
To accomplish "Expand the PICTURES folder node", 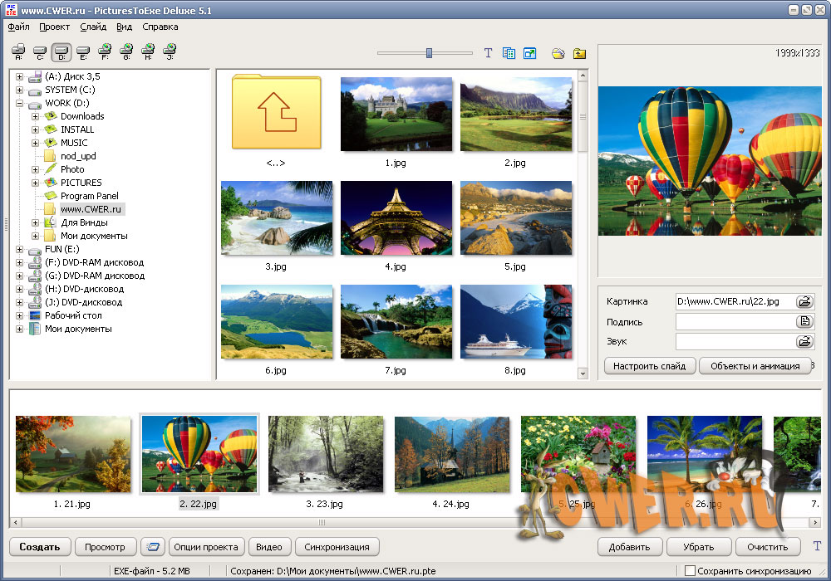I will point(36,183).
